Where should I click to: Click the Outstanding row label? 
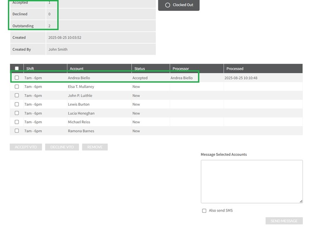[23, 26]
